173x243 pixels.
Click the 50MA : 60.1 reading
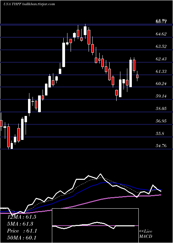click(22, 237)
